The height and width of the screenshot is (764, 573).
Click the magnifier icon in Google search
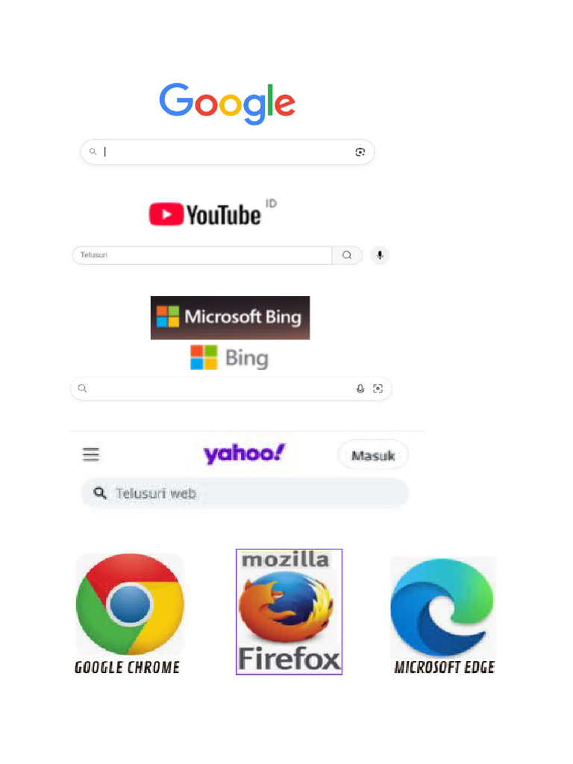point(93,151)
